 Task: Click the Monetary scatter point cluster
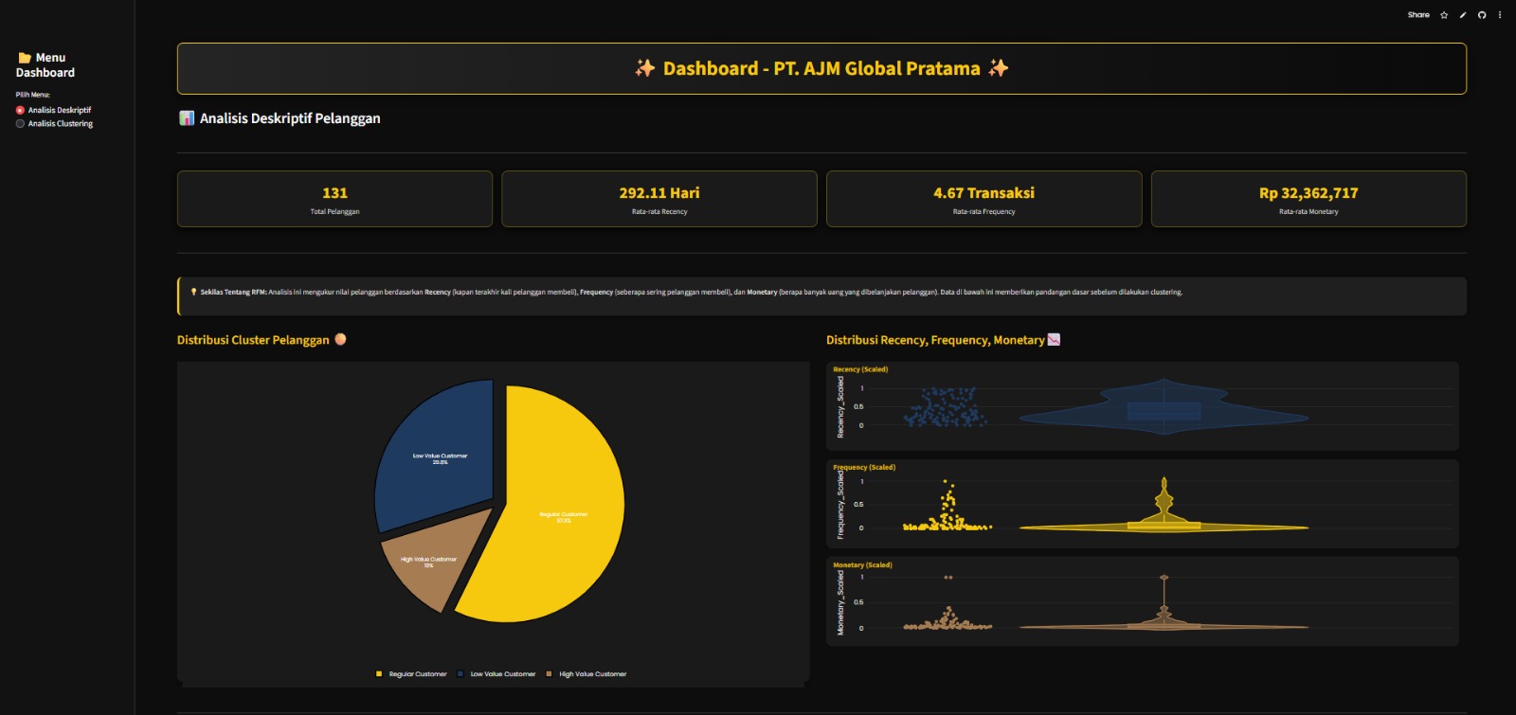click(947, 620)
